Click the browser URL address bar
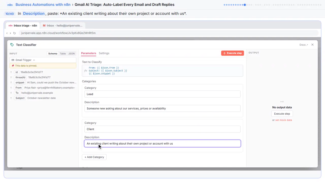Viewport: 325px width, 182px height. pos(169,33)
